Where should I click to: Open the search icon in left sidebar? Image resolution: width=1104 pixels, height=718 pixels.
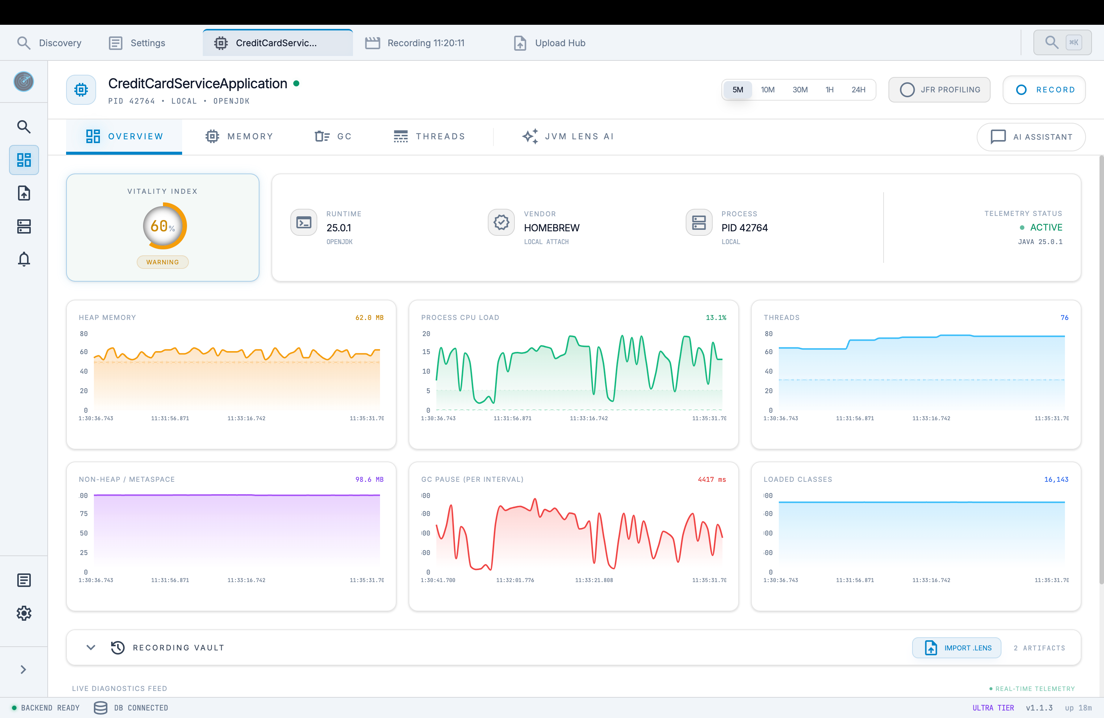click(24, 127)
